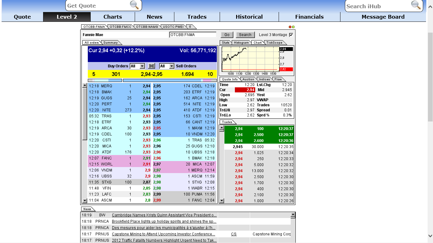
Task: Switch to the Summary tab
Action: 110,42
